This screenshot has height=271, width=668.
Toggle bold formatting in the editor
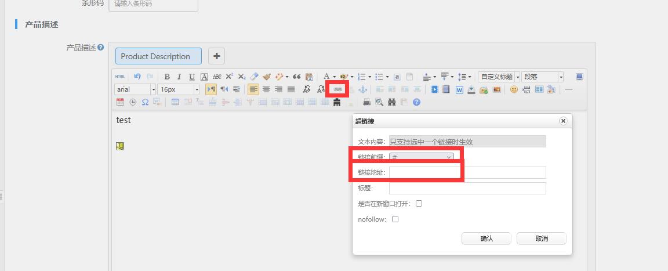coord(167,77)
